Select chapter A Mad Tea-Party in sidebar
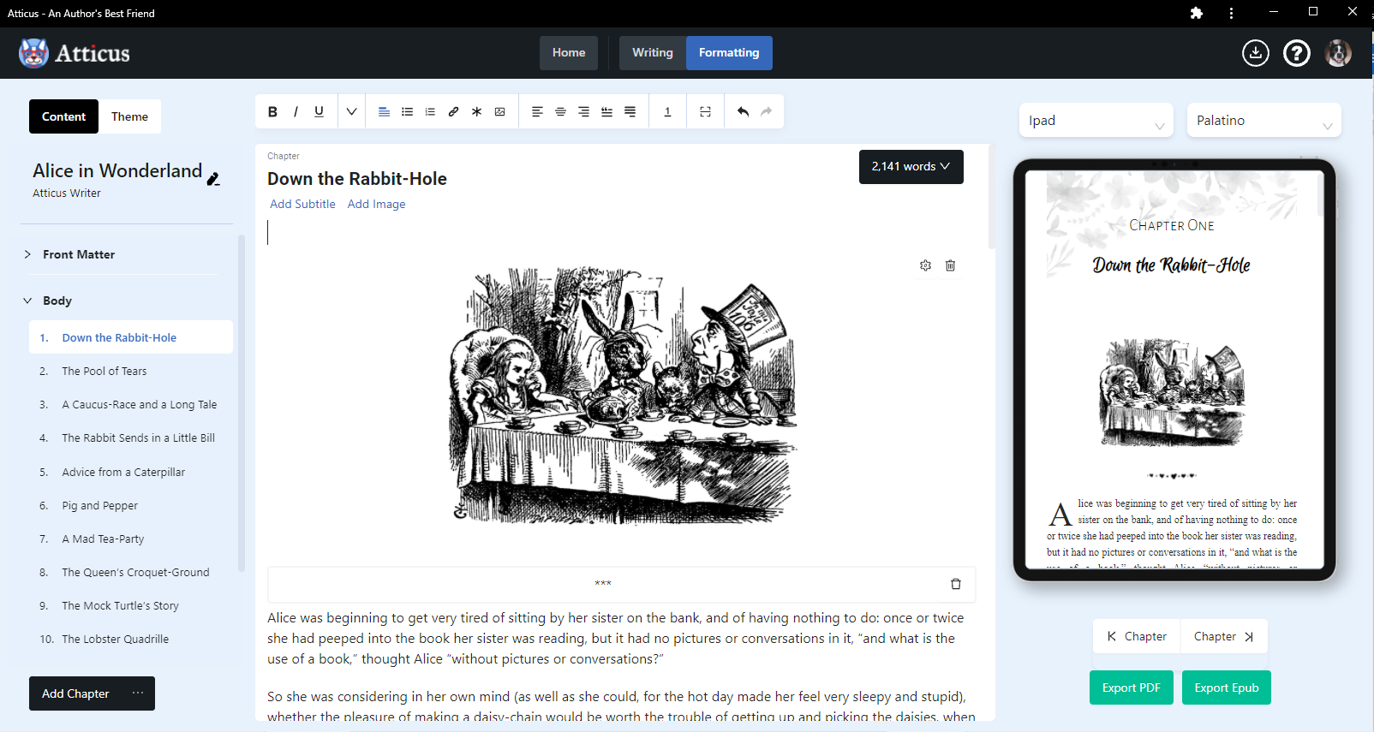Viewport: 1374px width, 732px height. pos(103,539)
